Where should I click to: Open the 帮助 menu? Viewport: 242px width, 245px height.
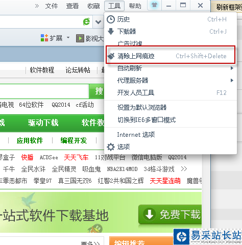[x=135, y=6]
